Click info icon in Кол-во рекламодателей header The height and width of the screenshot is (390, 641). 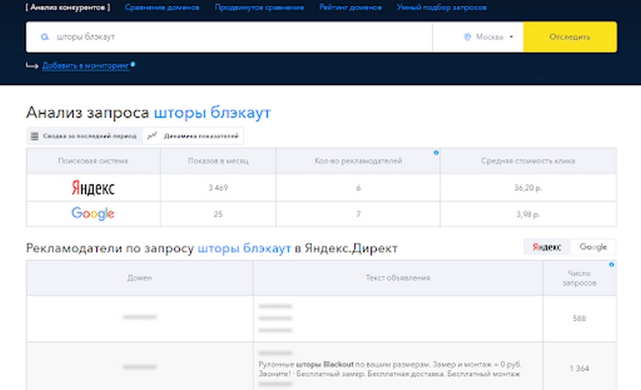coord(436,153)
